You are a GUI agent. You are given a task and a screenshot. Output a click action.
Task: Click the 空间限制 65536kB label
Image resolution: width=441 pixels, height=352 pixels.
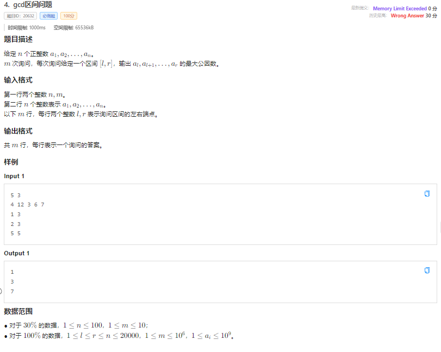[74, 28]
